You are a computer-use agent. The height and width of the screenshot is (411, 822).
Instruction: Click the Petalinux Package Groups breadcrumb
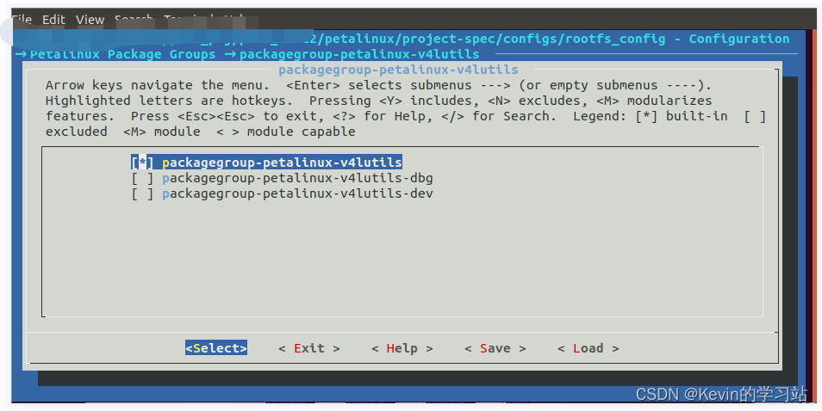click(x=122, y=54)
